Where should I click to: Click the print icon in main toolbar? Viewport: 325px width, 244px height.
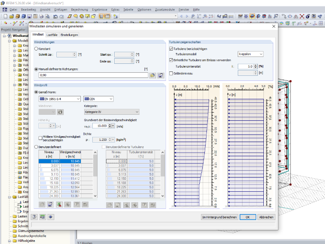(x=41, y=16)
